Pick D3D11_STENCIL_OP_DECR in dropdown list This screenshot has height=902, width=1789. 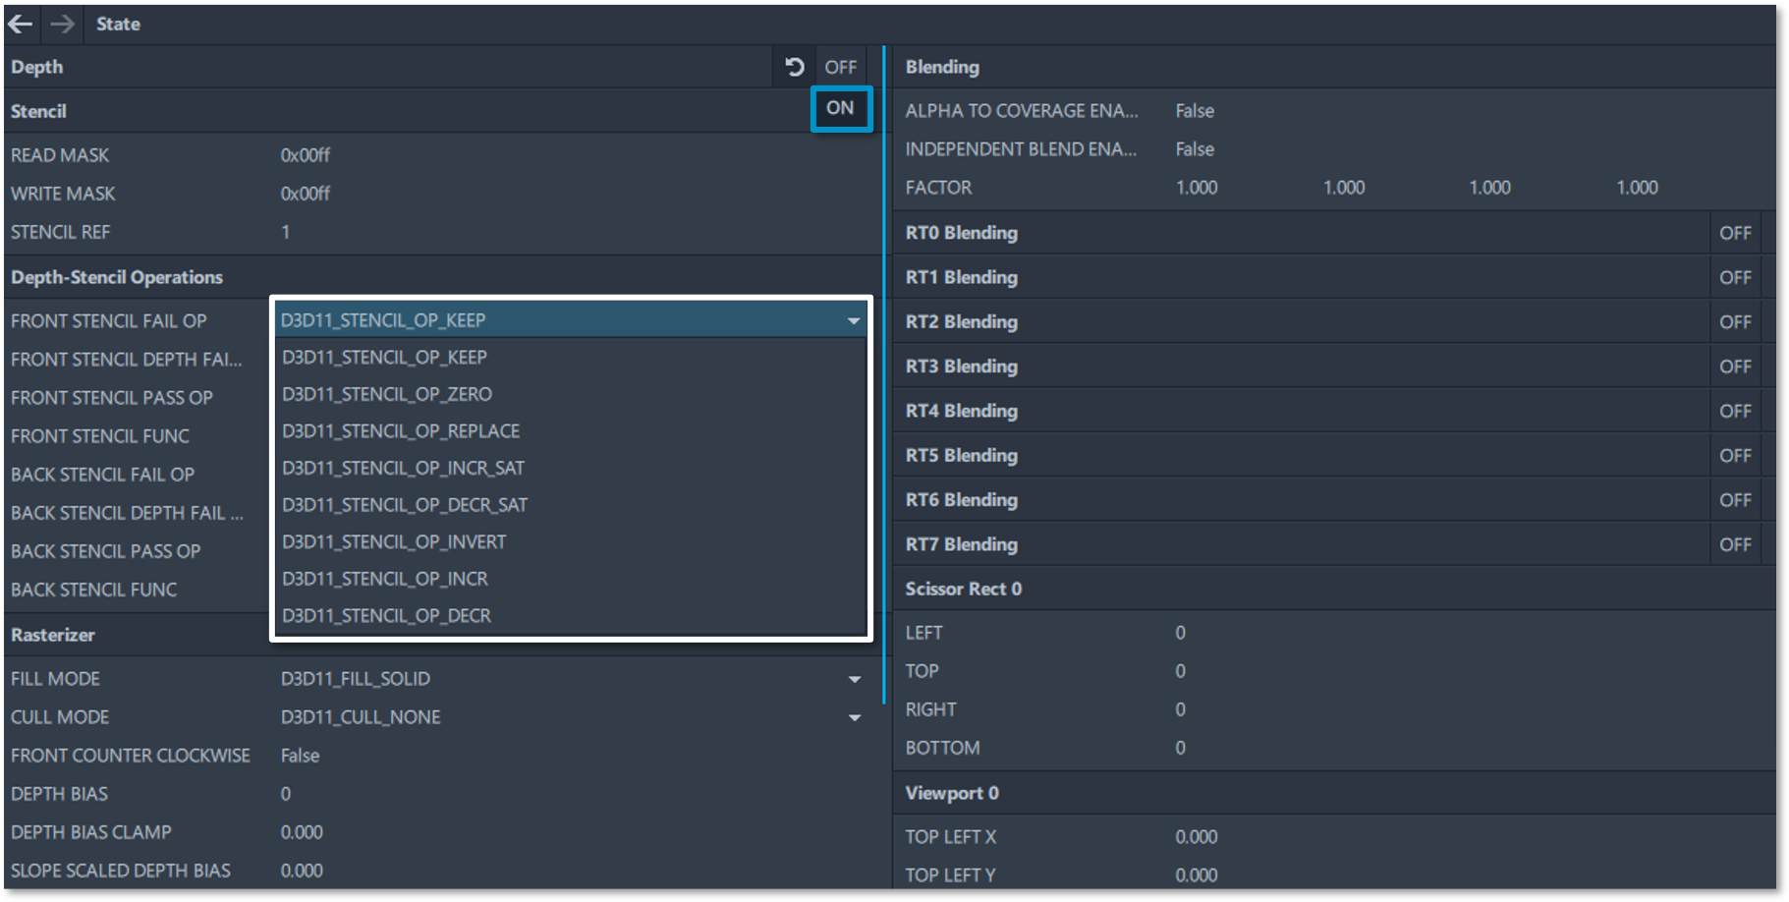click(386, 616)
